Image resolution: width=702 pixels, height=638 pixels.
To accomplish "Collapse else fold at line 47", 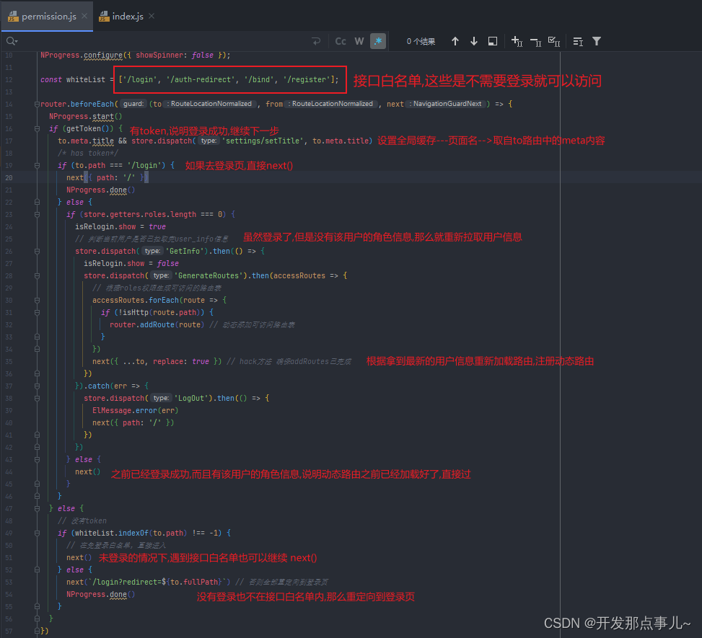I will click(x=38, y=509).
